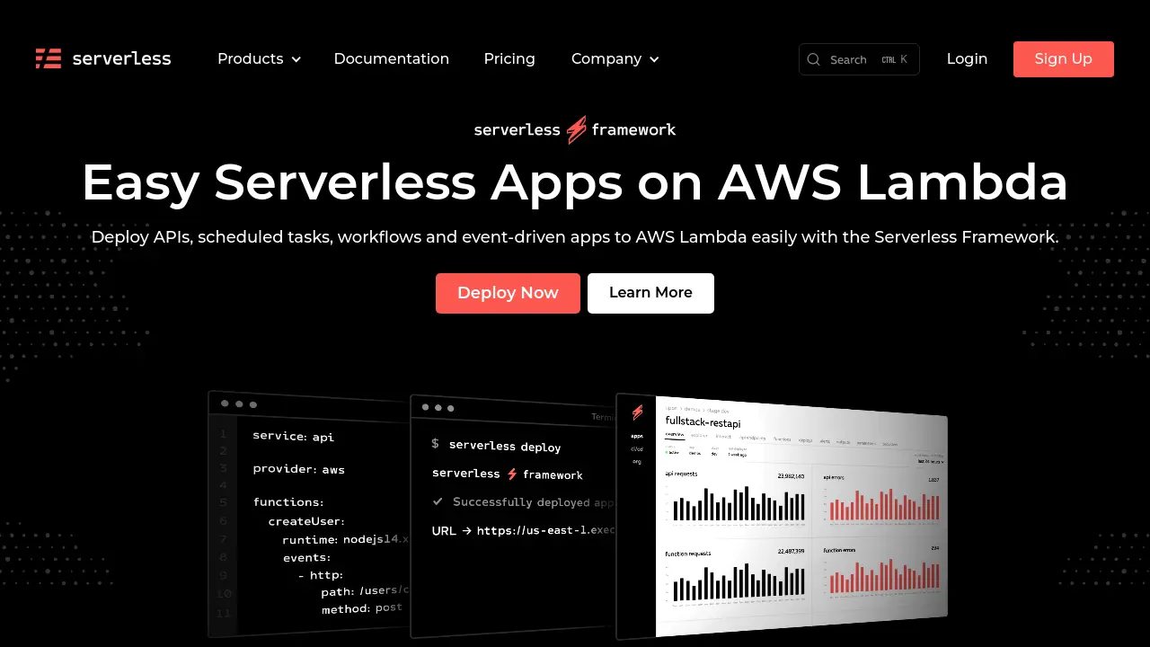This screenshot has height=647, width=1150.
Task: Click the URL line in terminal
Action: pos(524,530)
